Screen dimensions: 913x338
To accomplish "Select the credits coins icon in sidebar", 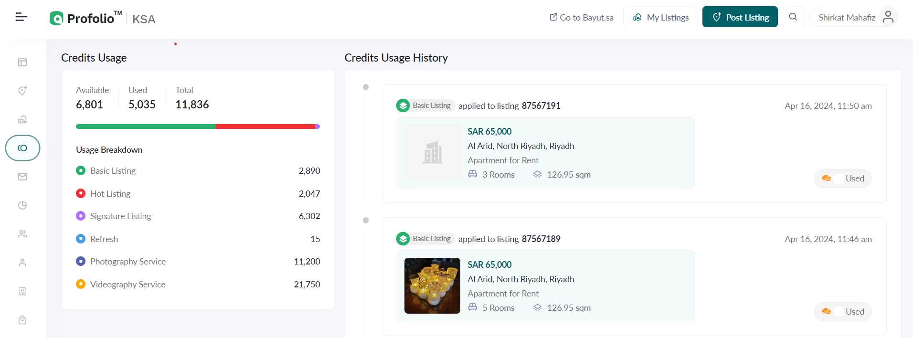I will (x=22, y=148).
